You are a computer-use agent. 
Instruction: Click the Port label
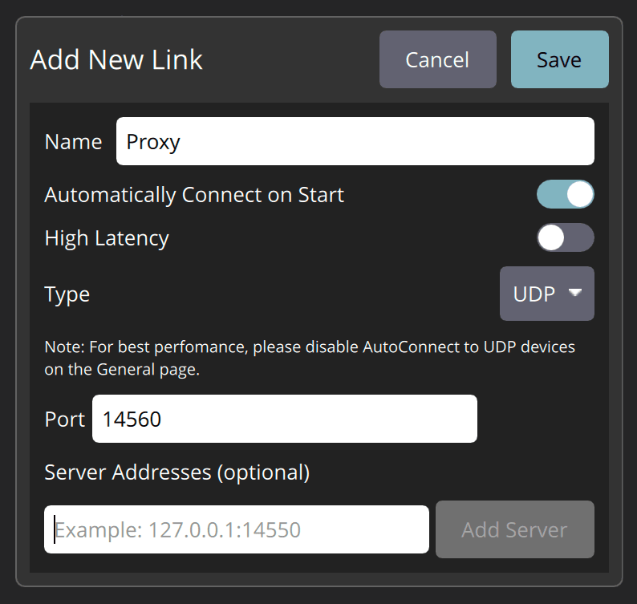tap(64, 420)
